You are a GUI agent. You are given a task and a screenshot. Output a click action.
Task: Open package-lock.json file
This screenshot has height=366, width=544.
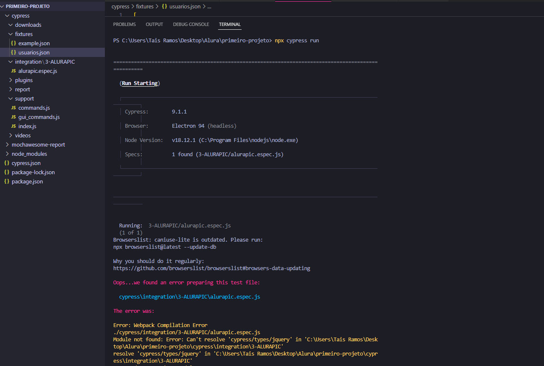point(33,173)
